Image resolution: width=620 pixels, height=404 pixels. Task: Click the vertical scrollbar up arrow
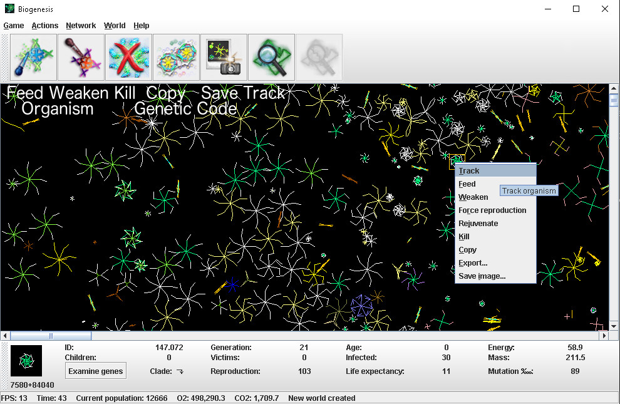coord(614,89)
